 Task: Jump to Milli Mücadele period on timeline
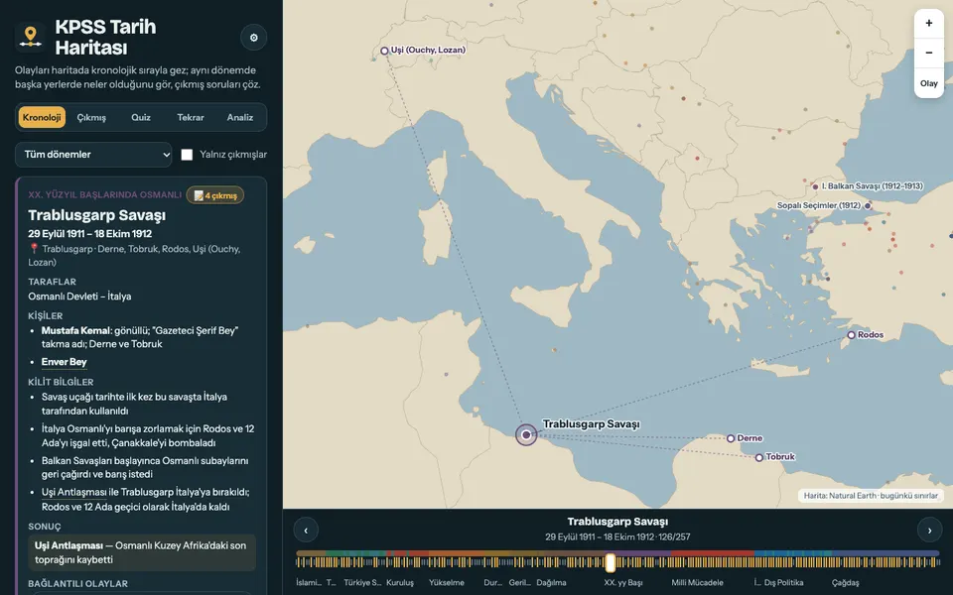coord(697,582)
